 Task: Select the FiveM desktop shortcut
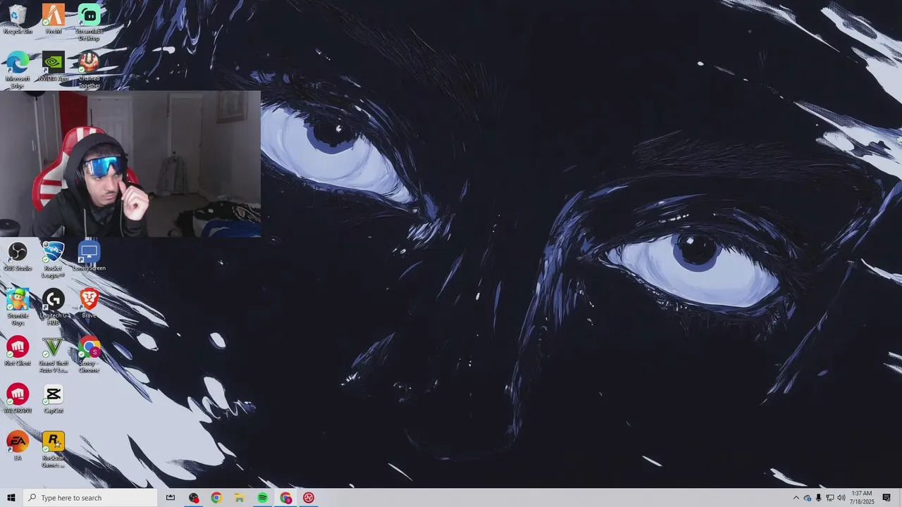pyautogui.click(x=54, y=19)
